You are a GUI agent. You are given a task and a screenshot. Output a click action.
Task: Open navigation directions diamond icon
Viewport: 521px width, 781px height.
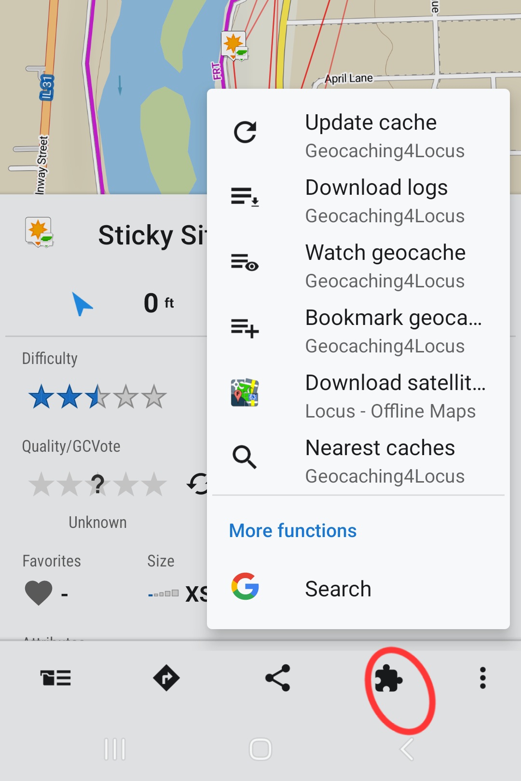pos(166,678)
